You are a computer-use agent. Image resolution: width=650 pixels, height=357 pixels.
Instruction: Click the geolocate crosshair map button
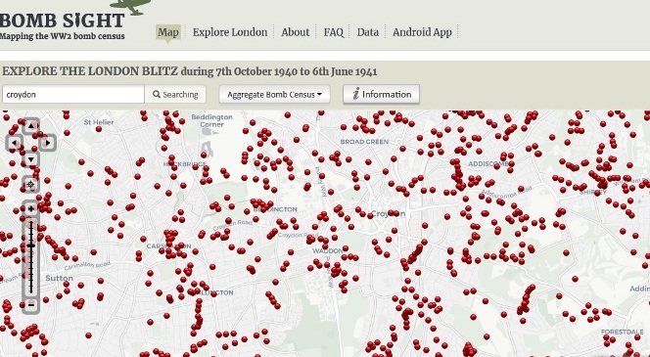point(31,185)
